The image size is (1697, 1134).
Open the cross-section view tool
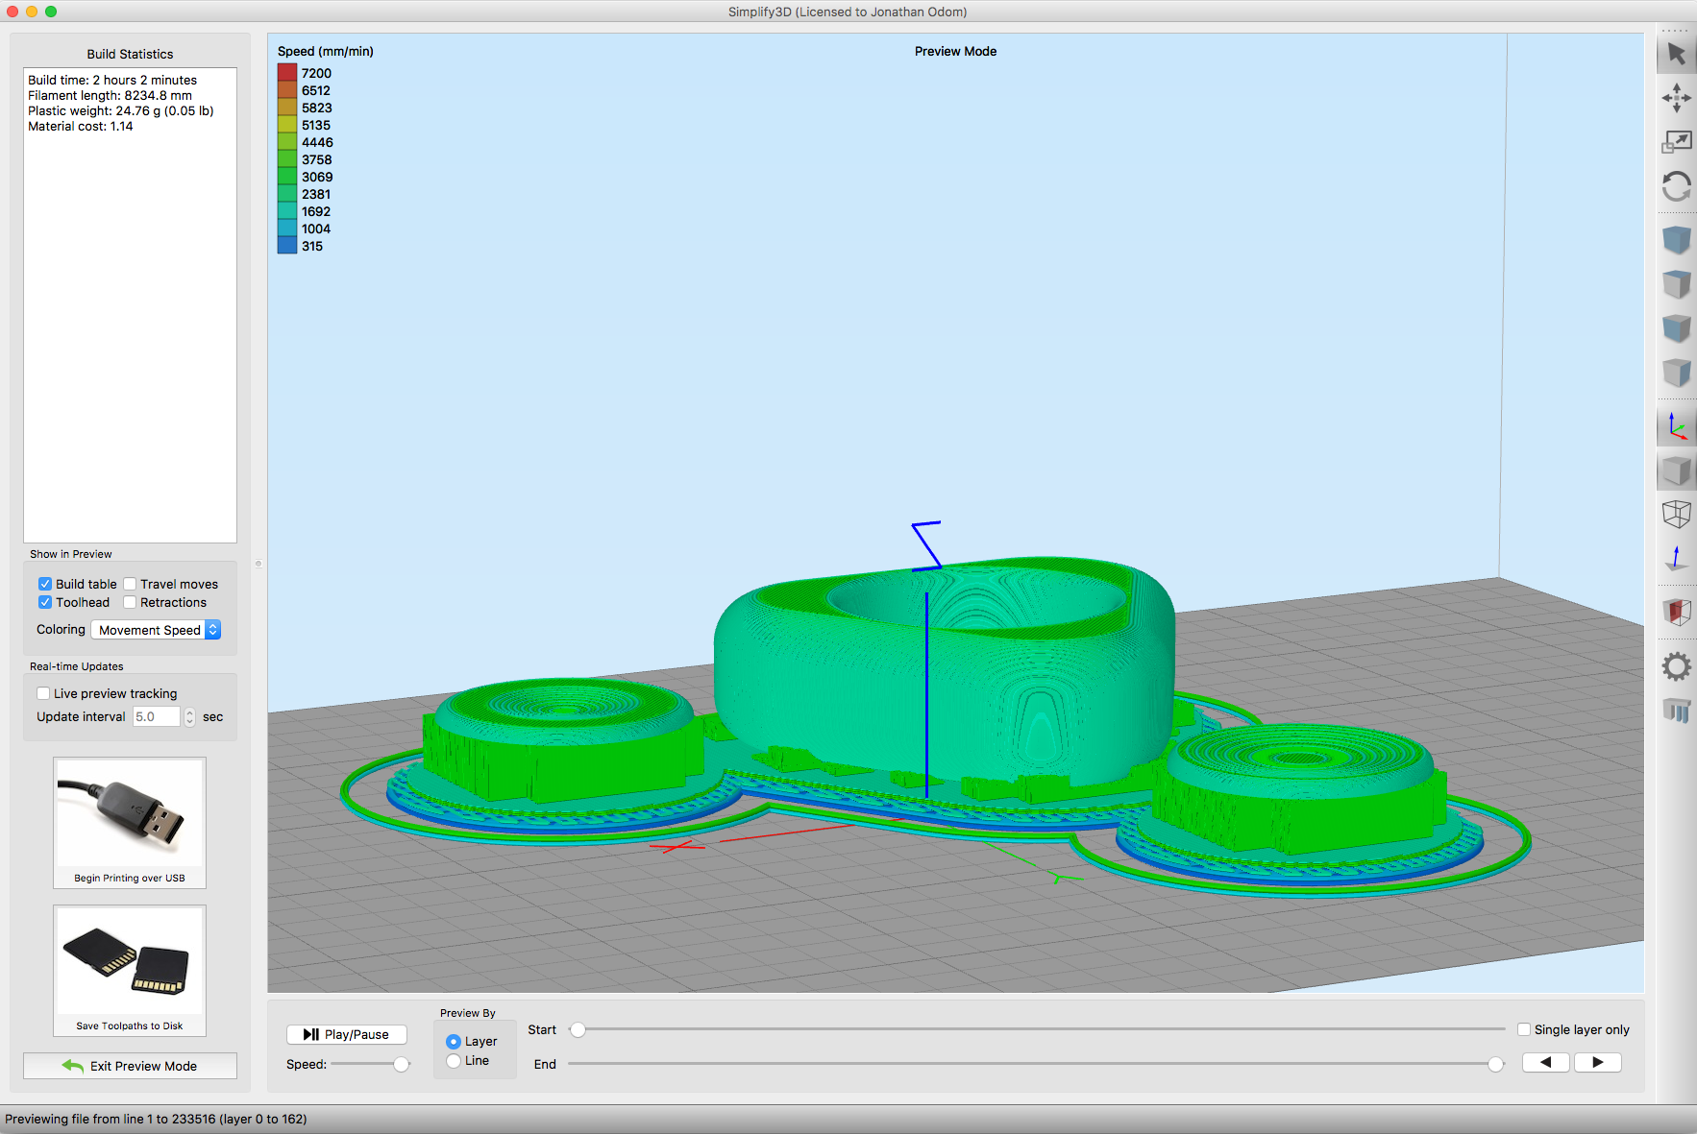coord(1677,612)
